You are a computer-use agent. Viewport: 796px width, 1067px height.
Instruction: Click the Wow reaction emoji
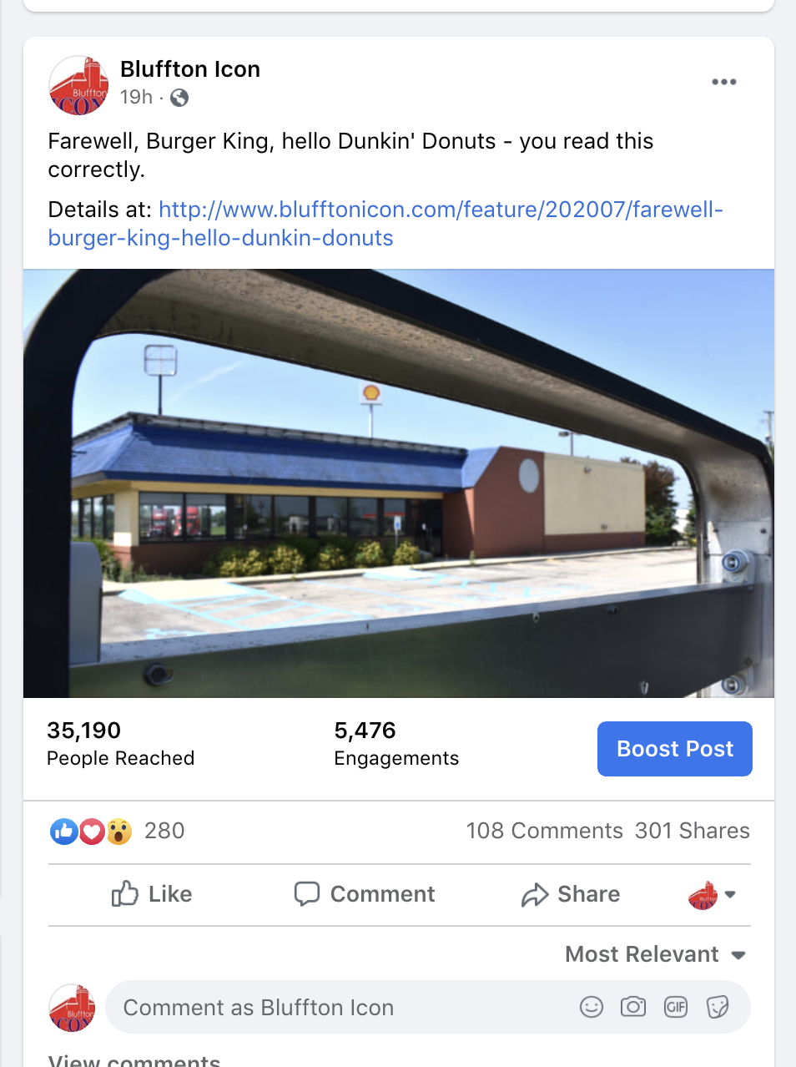(119, 832)
